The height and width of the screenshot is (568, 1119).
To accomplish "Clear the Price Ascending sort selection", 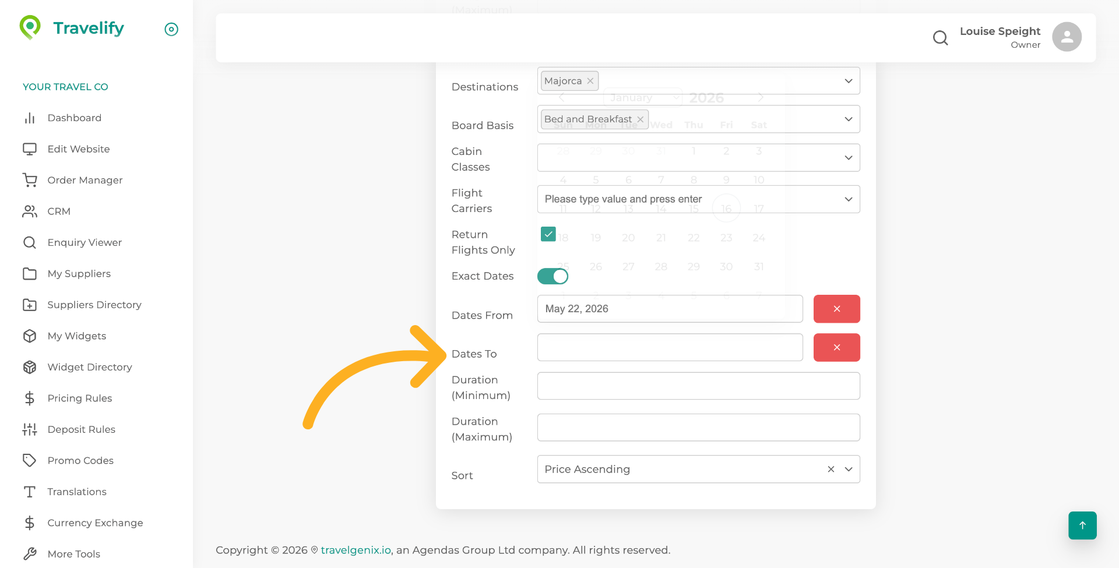I will pyautogui.click(x=831, y=469).
